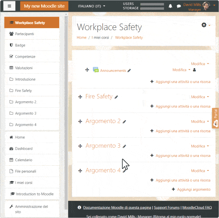The width and height of the screenshot is (219, 218).
Task: Click the pencil icon beside Fire Safety
Action: pyautogui.click(x=116, y=97)
